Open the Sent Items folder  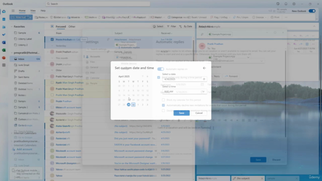pos(25,77)
